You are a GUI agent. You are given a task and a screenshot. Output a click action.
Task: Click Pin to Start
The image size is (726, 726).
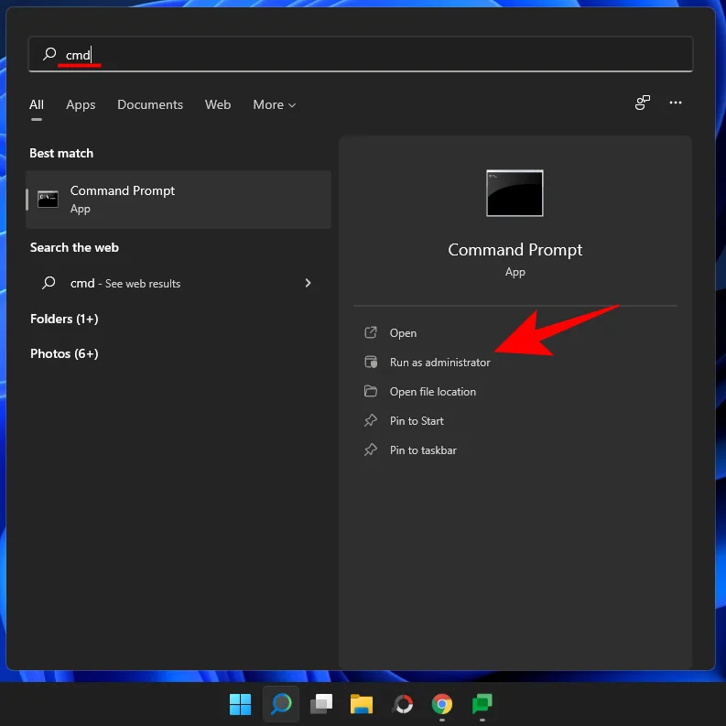(417, 421)
